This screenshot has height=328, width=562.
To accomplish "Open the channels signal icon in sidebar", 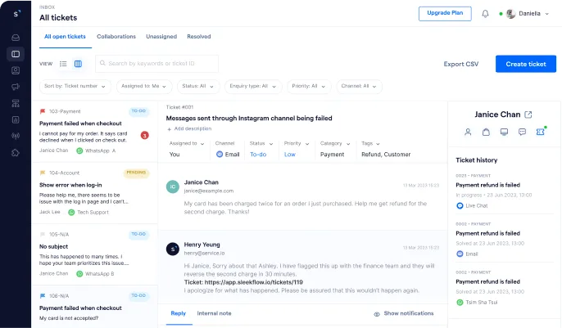I will pyautogui.click(x=16, y=136).
